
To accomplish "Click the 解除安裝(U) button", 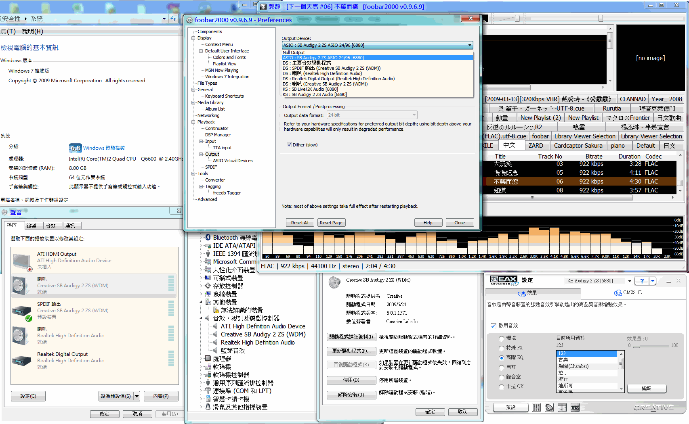I will [351, 395].
